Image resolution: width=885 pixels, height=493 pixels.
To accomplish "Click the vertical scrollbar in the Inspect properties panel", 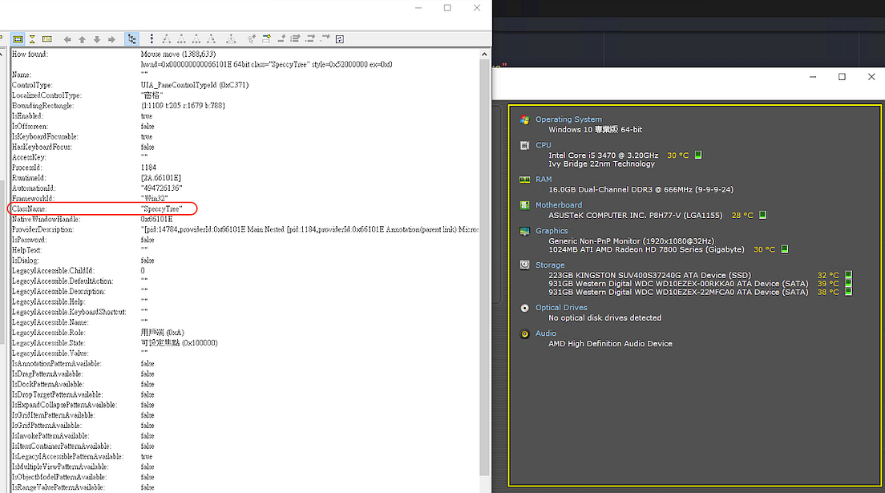I will click(x=485, y=240).
